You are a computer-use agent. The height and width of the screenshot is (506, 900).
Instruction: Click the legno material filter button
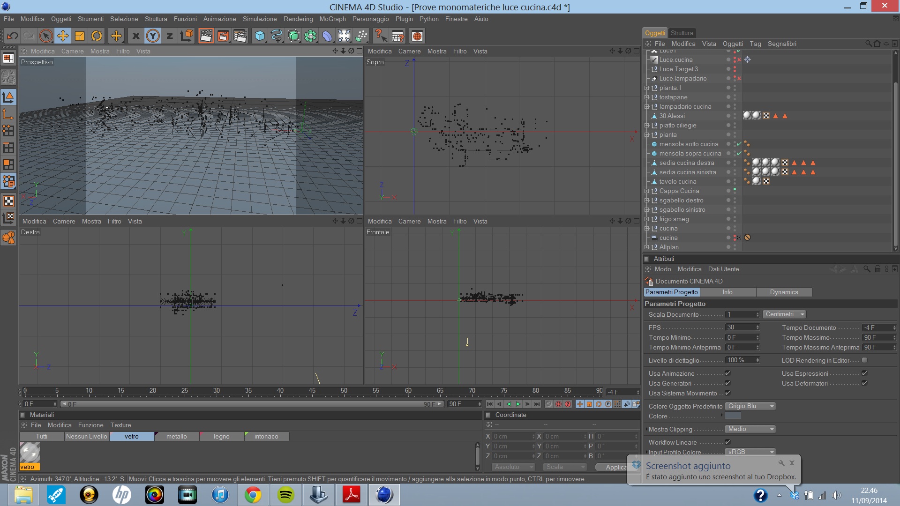pyautogui.click(x=221, y=436)
